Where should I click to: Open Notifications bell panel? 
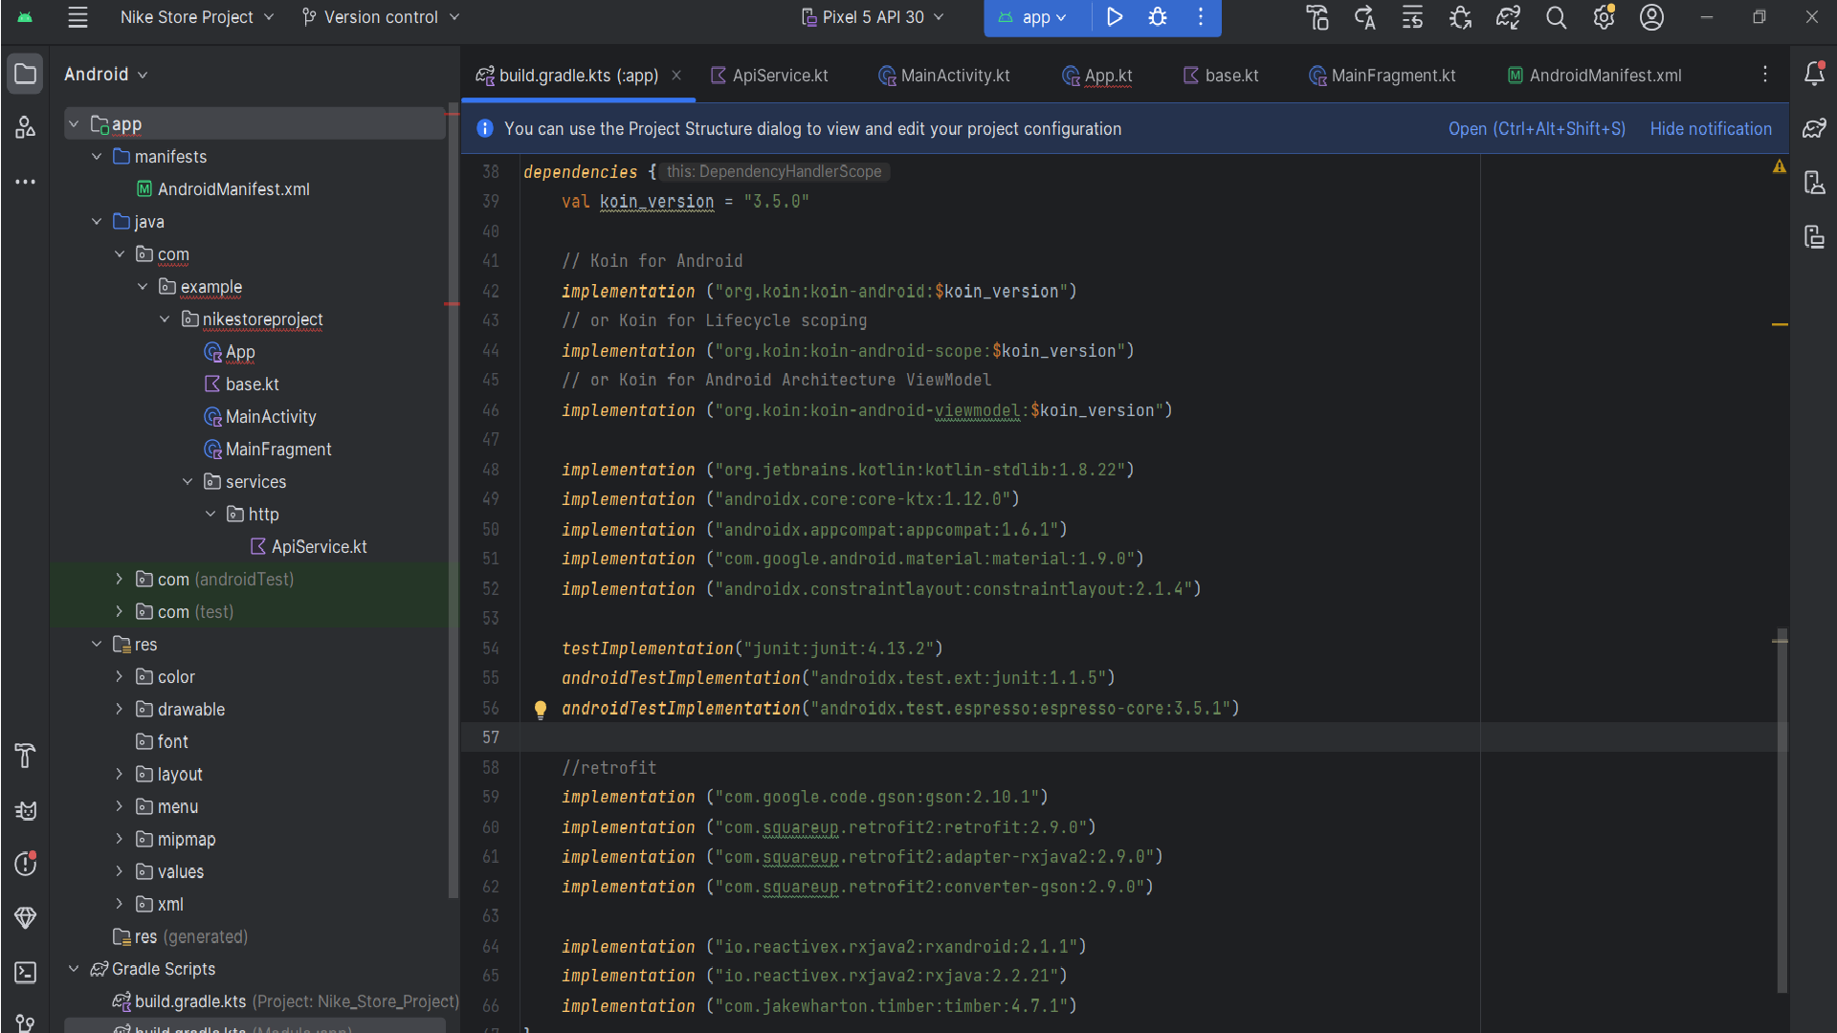(1814, 74)
